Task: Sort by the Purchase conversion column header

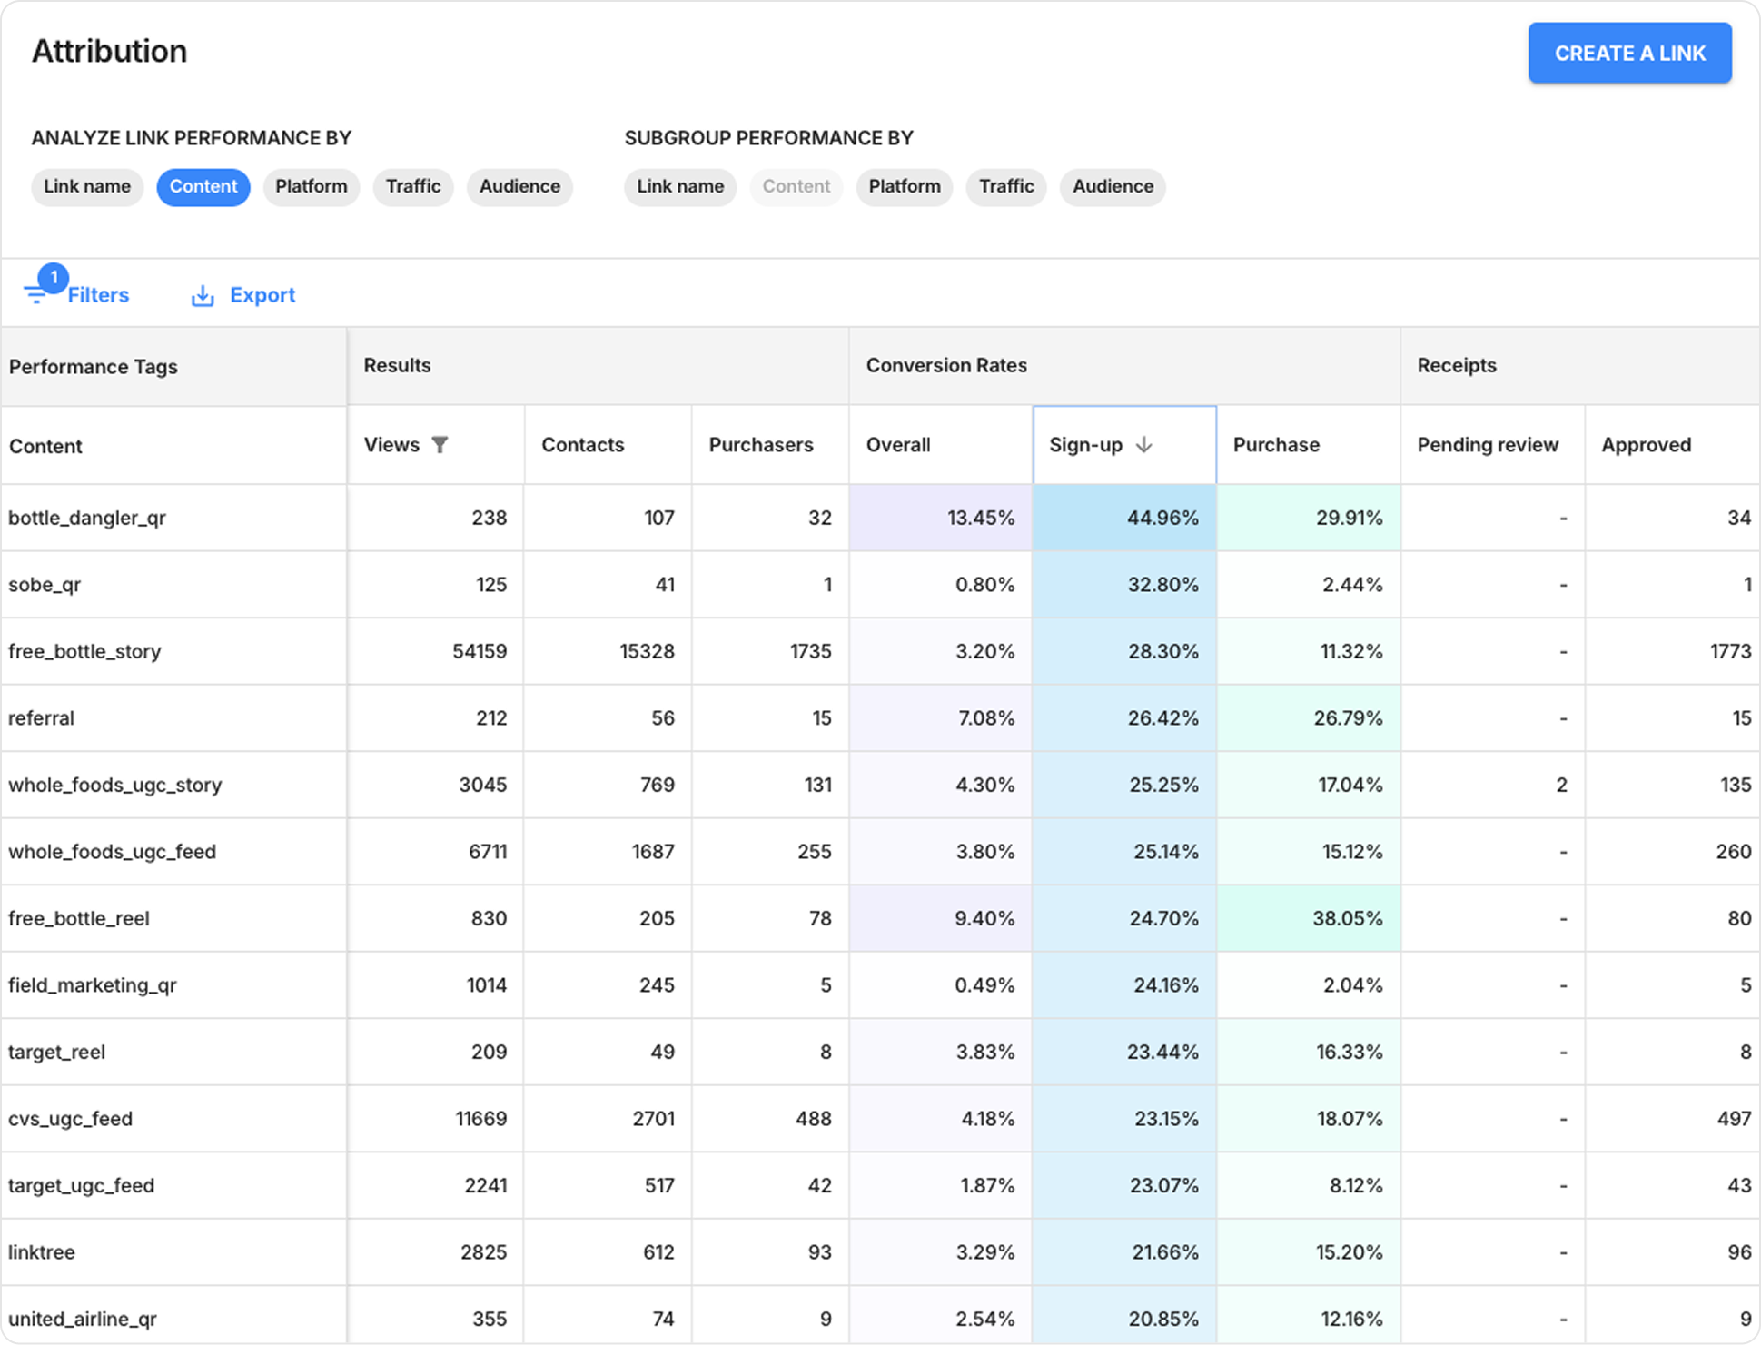Action: tap(1276, 445)
